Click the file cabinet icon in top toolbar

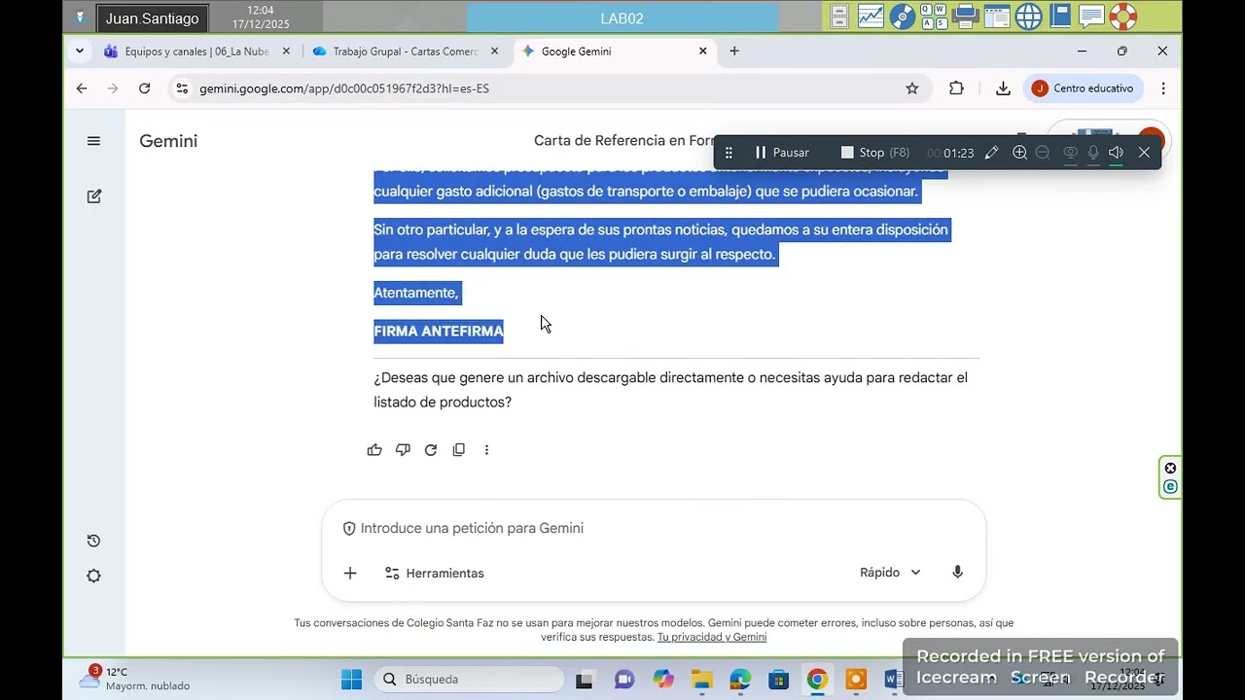[839, 17]
